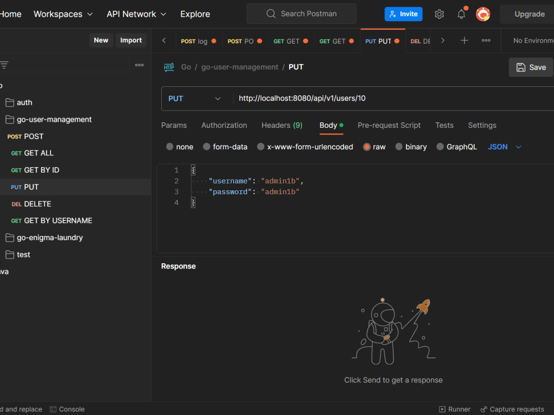Open the DEL request tab
Image resolution: width=554 pixels, height=415 pixels.
(x=418, y=41)
